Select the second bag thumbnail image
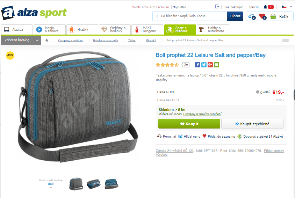 [x=94, y=184]
